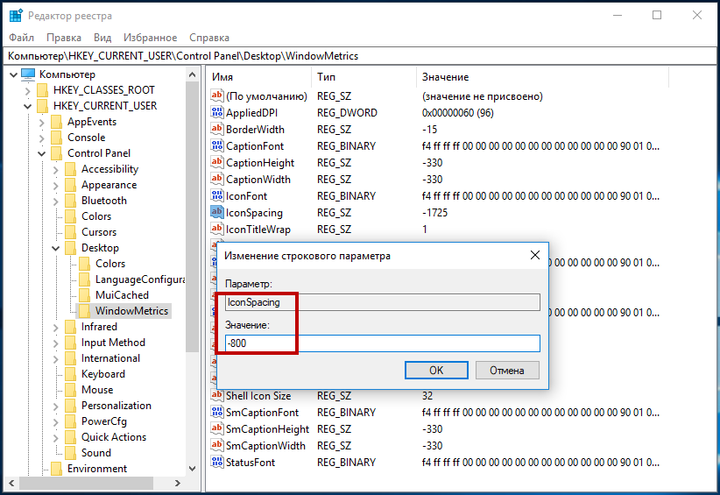Click the IconFont binary value icon
Image resolution: width=720 pixels, height=495 pixels.
[x=216, y=195]
